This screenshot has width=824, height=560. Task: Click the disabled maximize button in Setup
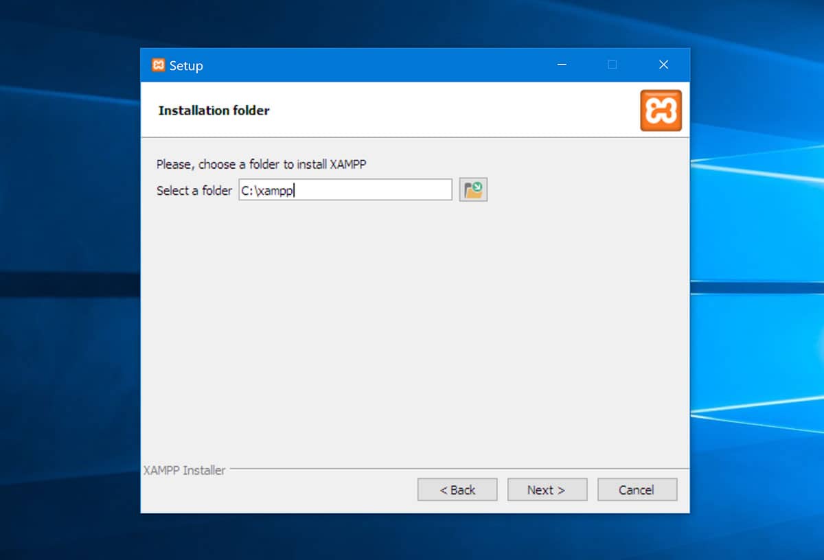[613, 65]
